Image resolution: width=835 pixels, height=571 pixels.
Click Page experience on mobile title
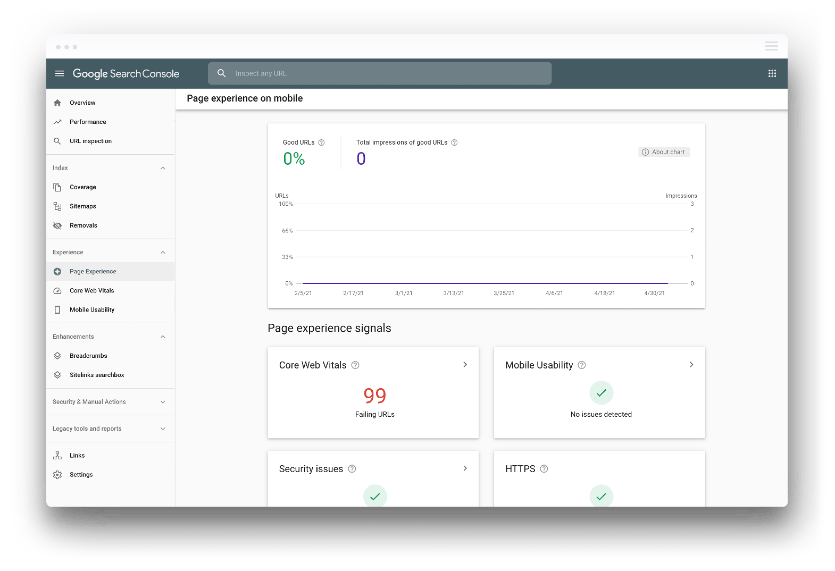click(245, 98)
